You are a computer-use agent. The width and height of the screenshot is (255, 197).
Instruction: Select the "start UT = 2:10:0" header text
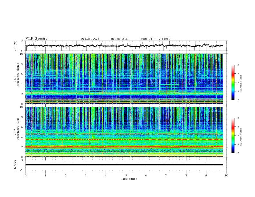[x=156, y=39]
